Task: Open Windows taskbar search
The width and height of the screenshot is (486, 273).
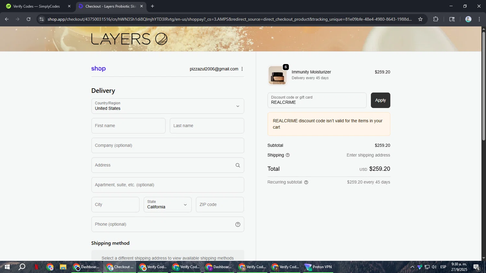Action: [22, 267]
